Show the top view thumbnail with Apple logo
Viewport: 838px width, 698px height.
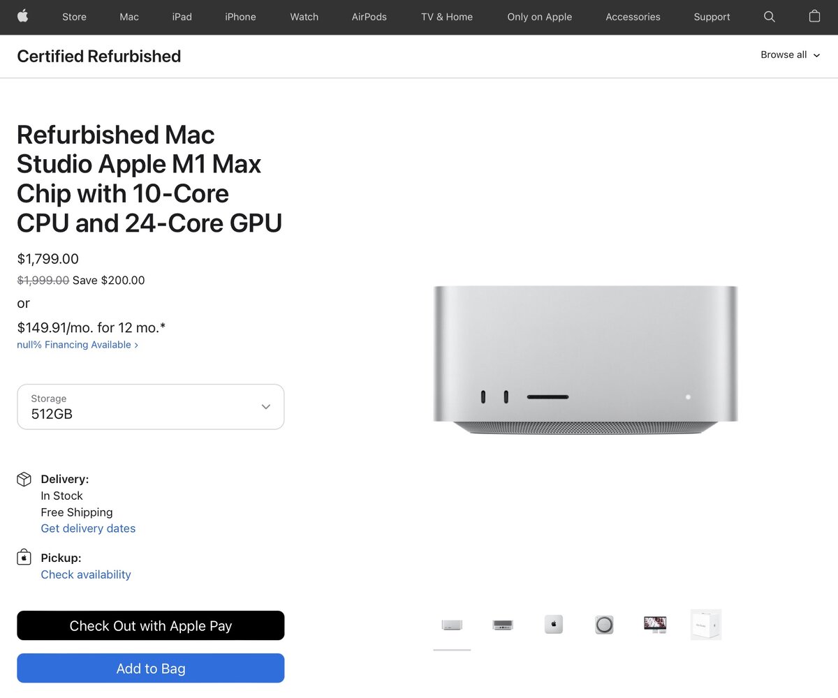[x=554, y=625]
